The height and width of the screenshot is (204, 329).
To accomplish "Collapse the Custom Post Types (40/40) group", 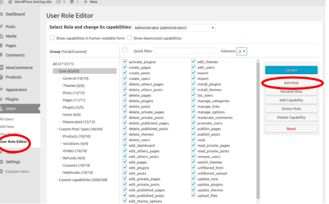I will tap(80, 129).
